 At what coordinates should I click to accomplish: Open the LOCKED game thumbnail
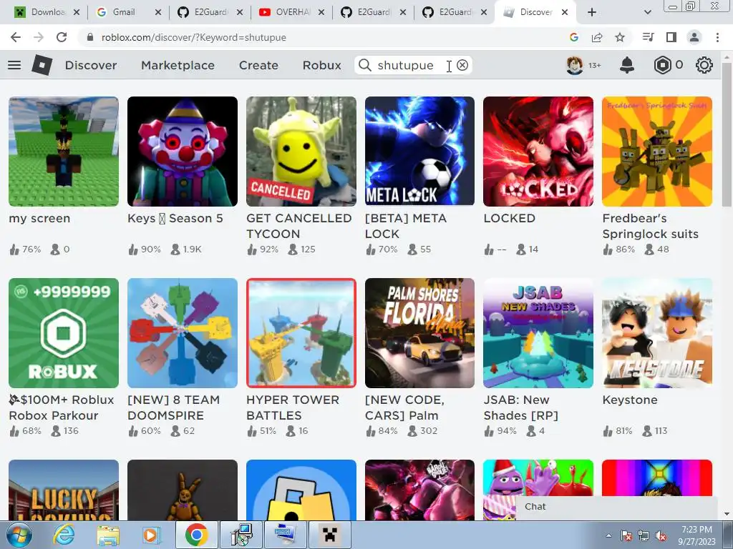(538, 152)
